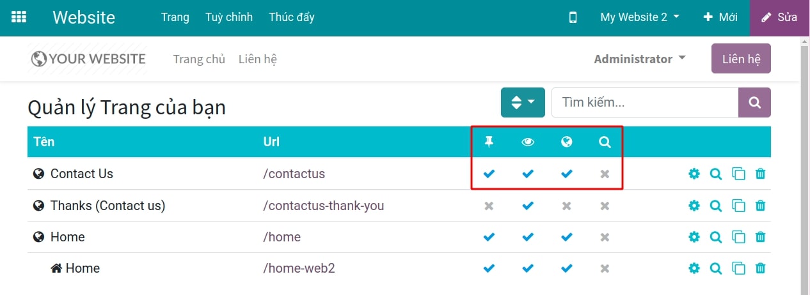Image resolution: width=810 pixels, height=295 pixels.
Task: Toggle mobile preview phone icon
Action: coord(573,17)
